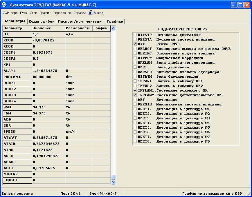Click the parameter table scrollbar thumb

point(114,177)
